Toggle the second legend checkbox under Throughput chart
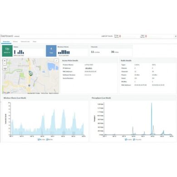The height and width of the screenshot is (177, 177). tap(134, 139)
